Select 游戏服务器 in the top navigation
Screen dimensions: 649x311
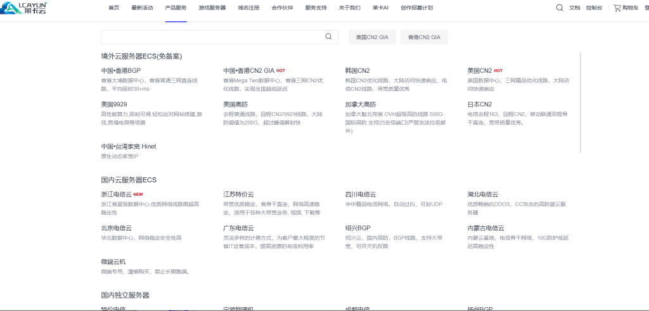[x=212, y=8]
